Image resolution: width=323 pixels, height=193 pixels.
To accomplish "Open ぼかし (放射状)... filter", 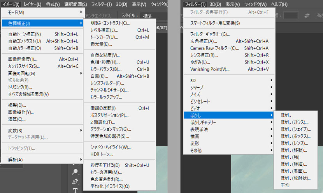I will pos(296,178).
